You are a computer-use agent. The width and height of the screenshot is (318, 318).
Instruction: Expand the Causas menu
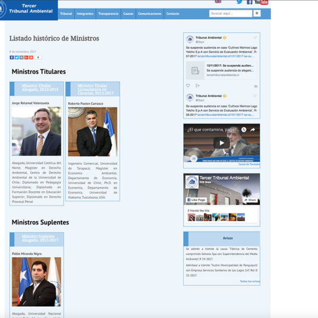pyautogui.click(x=128, y=14)
